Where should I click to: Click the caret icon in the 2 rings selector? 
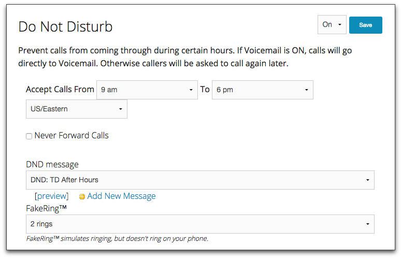pos(367,224)
